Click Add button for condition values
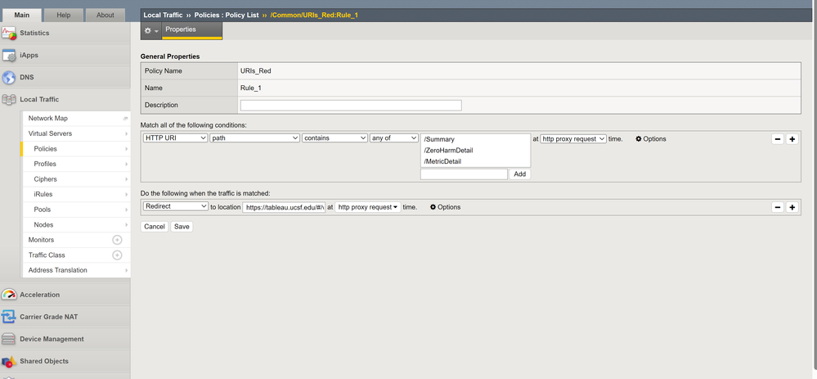The width and height of the screenshot is (817, 379). [x=519, y=174]
